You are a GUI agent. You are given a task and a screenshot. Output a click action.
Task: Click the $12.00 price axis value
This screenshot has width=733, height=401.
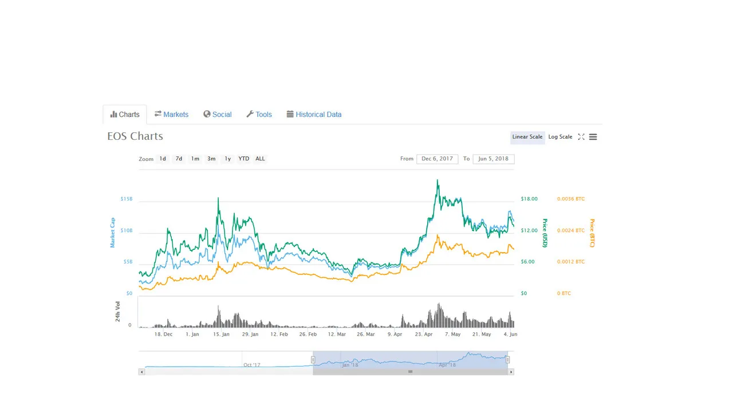coord(529,230)
